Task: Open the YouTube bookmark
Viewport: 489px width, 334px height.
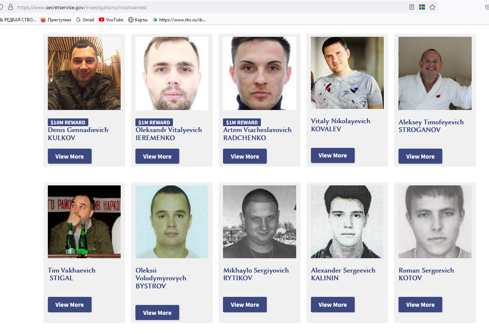Action: [x=111, y=20]
